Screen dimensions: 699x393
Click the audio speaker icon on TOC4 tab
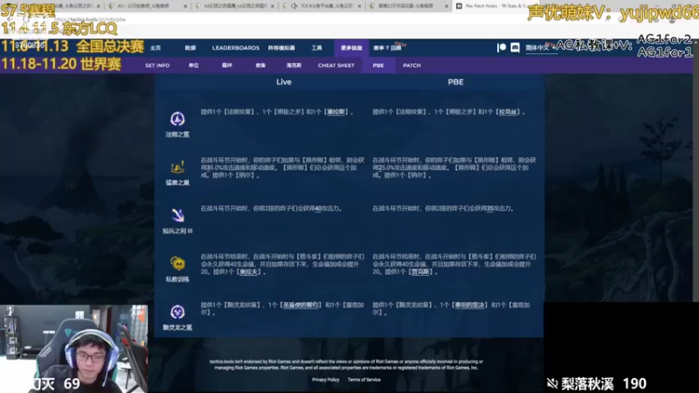tap(294, 6)
